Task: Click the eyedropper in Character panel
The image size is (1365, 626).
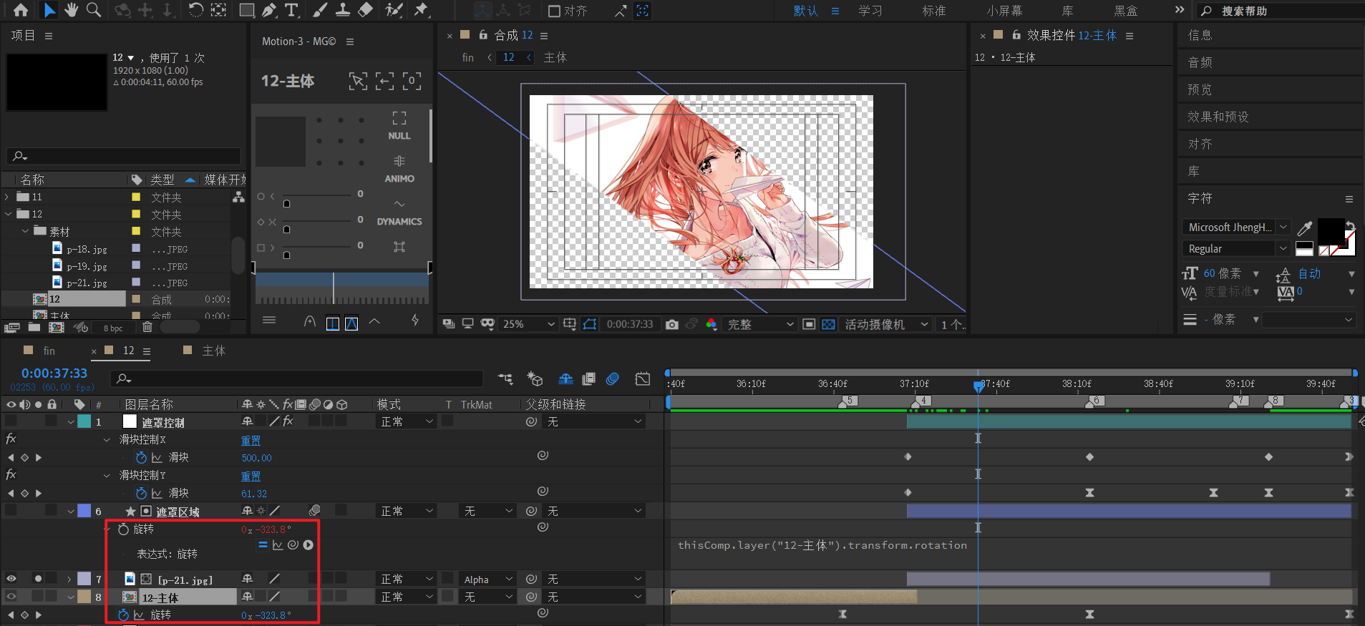Action: [x=1305, y=228]
